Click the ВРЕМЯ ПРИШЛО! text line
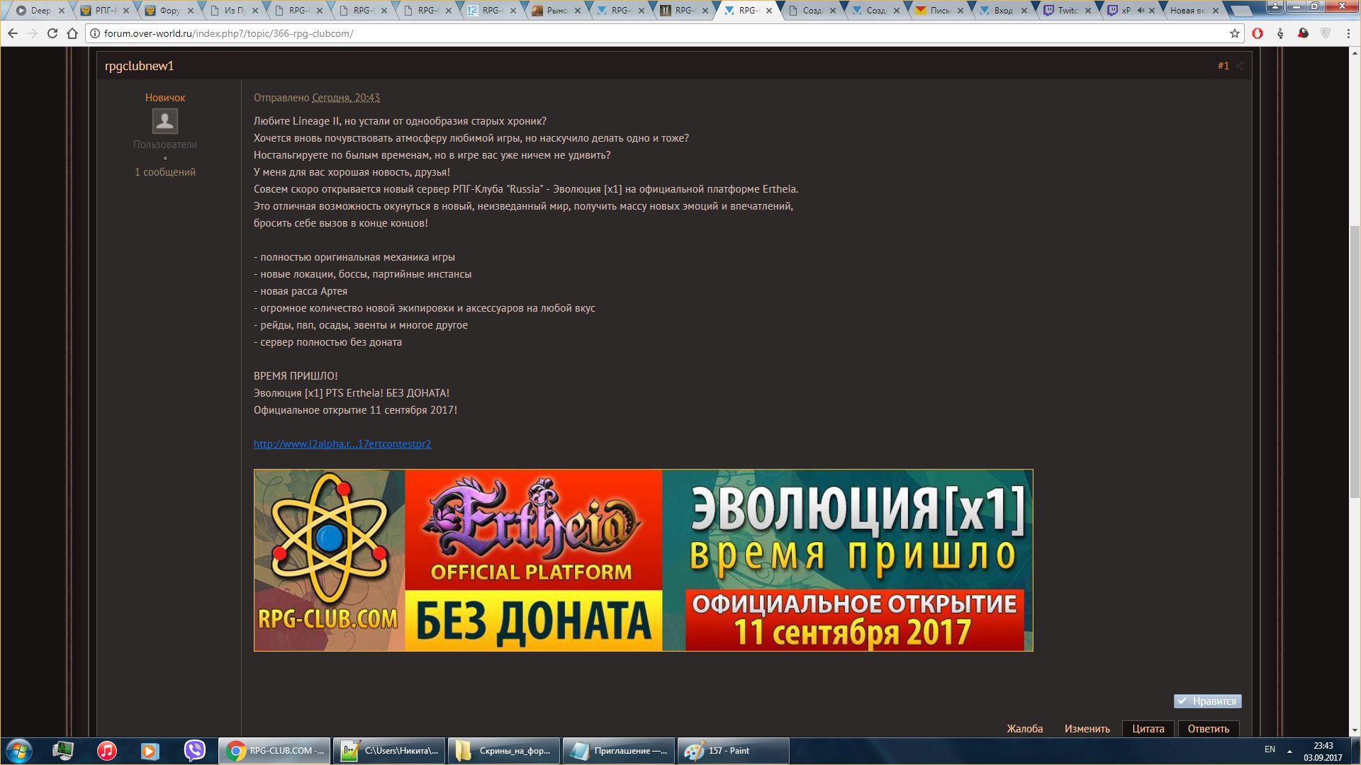 pyautogui.click(x=296, y=376)
